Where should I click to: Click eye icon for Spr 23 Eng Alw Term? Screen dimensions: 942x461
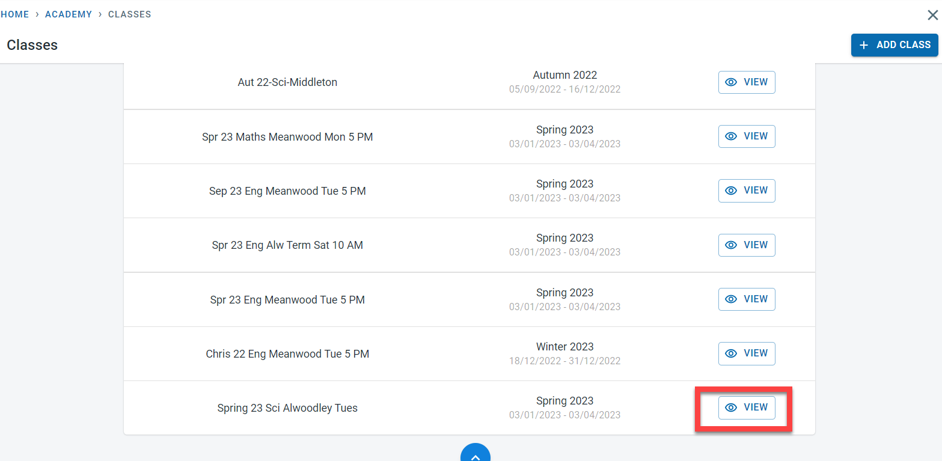point(731,245)
